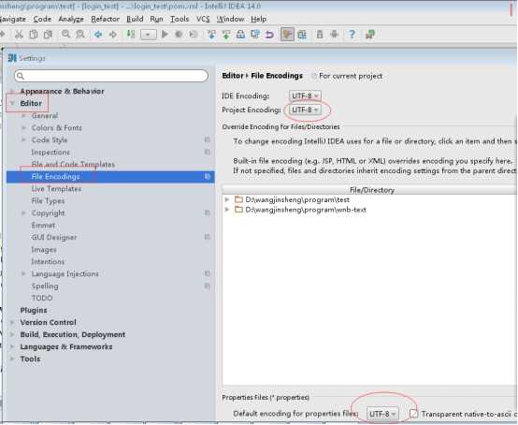
Task: Open the run configuration dropdown in toolbar
Action: 149,35
